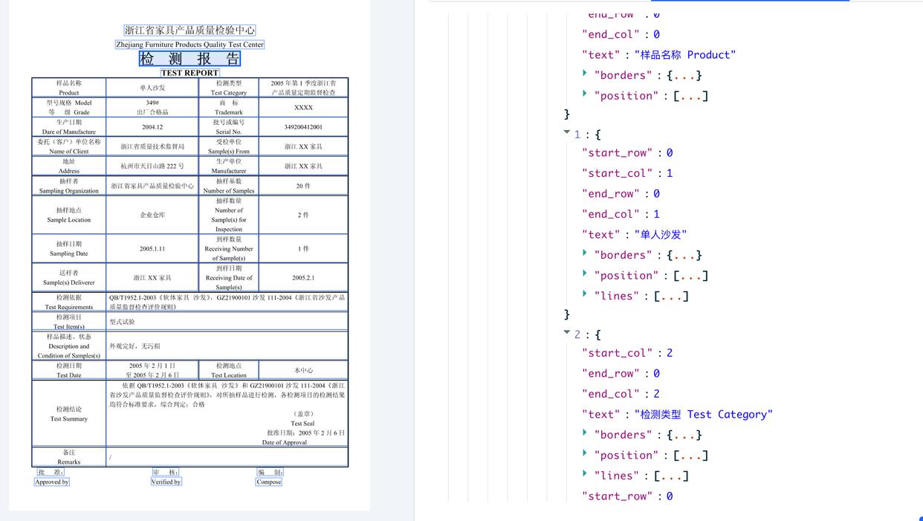Click "start_col" : 2 in item 2
This screenshot has width=923, height=521.
[x=627, y=353]
